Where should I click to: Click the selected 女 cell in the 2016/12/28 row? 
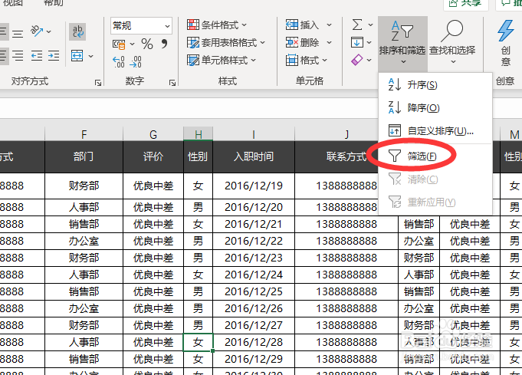(x=198, y=342)
